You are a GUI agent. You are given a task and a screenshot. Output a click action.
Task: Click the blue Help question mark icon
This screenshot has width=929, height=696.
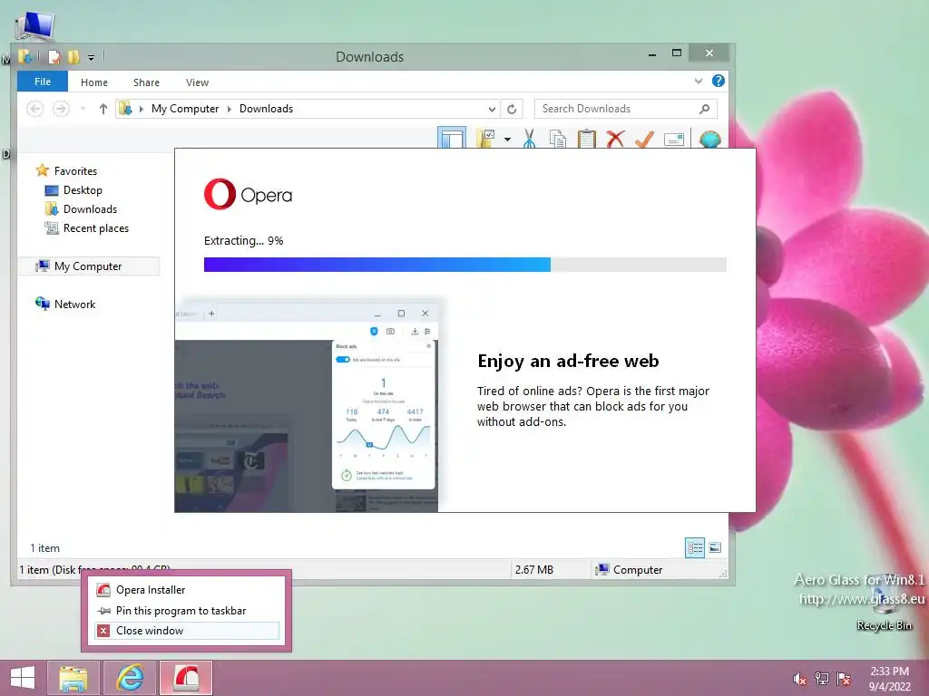click(719, 81)
